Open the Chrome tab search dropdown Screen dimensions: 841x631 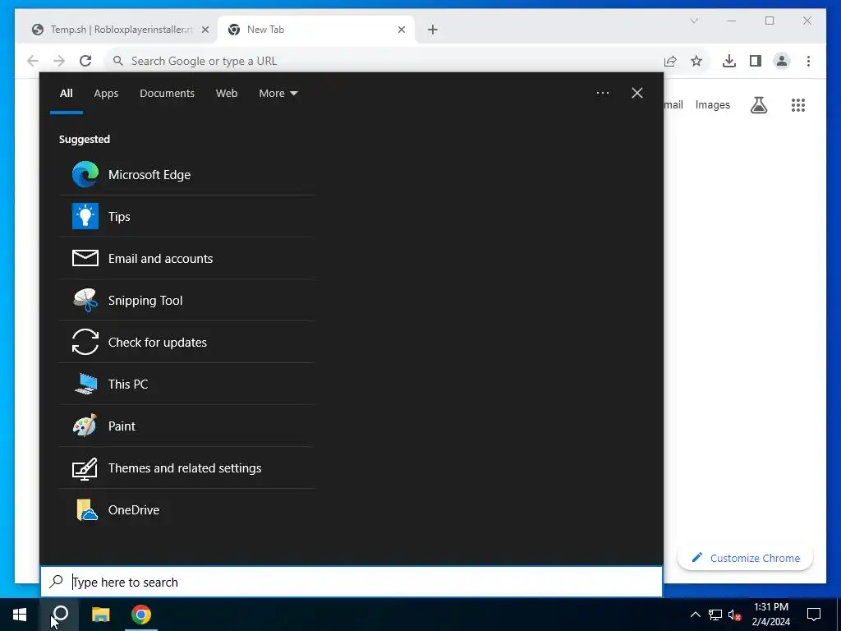[x=694, y=21]
